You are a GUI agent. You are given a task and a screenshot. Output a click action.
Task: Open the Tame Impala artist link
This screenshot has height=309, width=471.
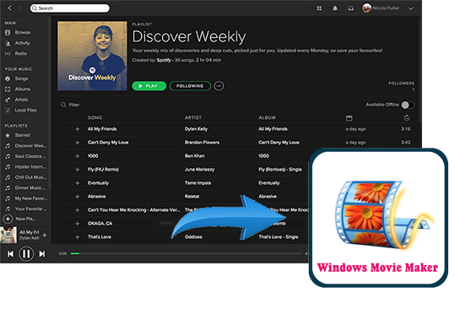198,182
